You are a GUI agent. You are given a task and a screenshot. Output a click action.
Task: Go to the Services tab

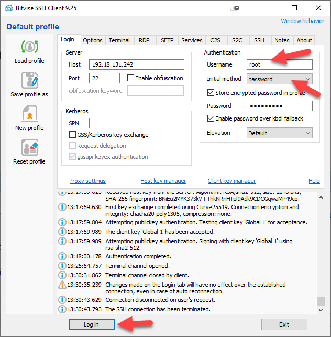click(x=192, y=40)
